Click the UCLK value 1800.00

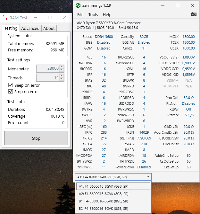(188, 48)
